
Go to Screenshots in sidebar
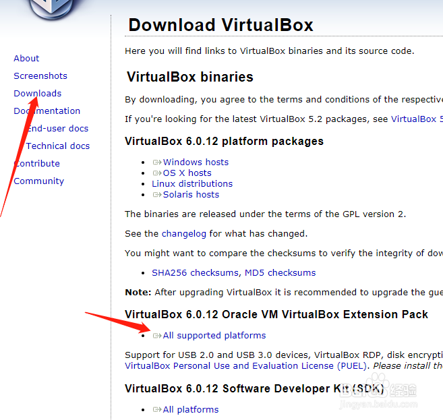pyautogui.click(x=40, y=76)
